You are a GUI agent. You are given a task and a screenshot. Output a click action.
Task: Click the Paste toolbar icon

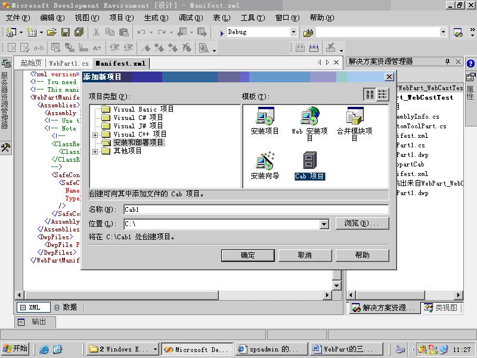(123, 32)
